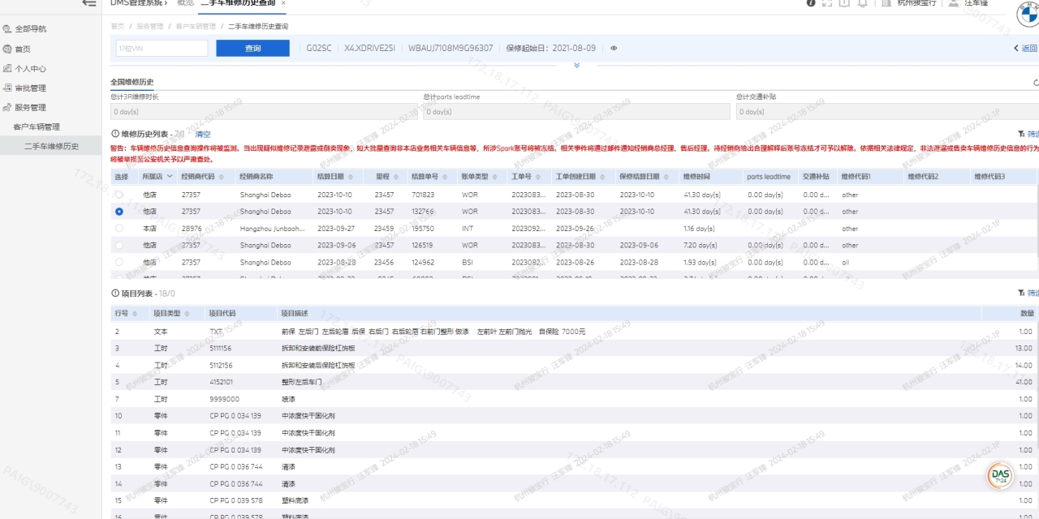The height and width of the screenshot is (519, 1039).
Task: Sort by the 工单创建日期 column sort icon
Action: [x=601, y=176]
